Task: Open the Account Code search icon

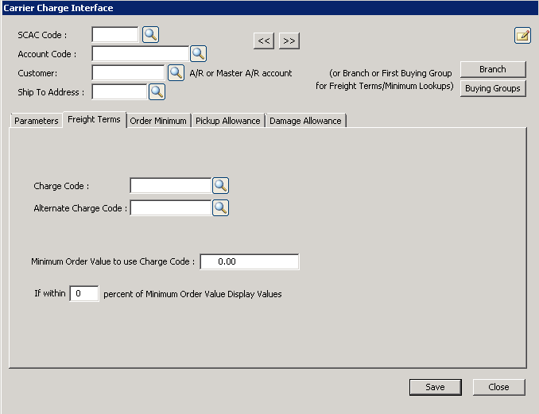Action: (198, 54)
